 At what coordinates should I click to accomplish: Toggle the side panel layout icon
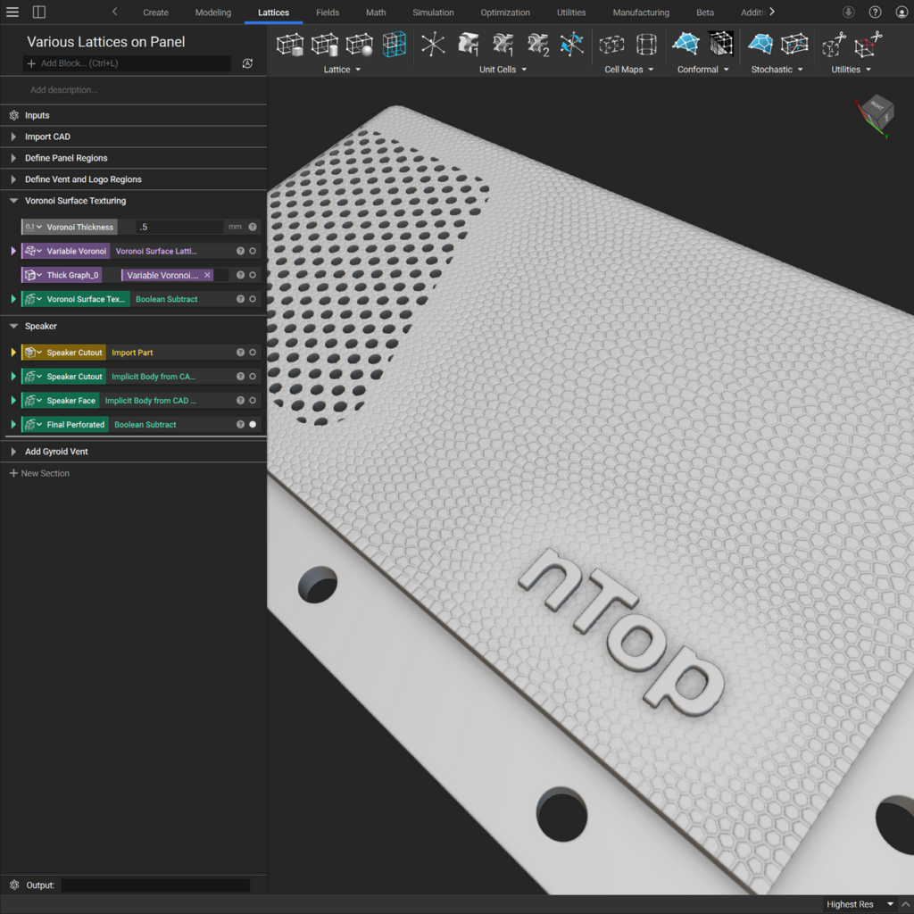(x=39, y=12)
